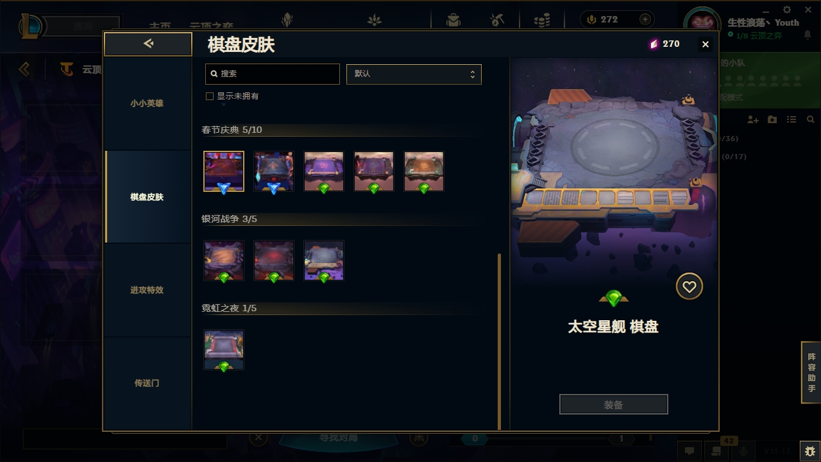Open the bug report icon

[x=810, y=450]
